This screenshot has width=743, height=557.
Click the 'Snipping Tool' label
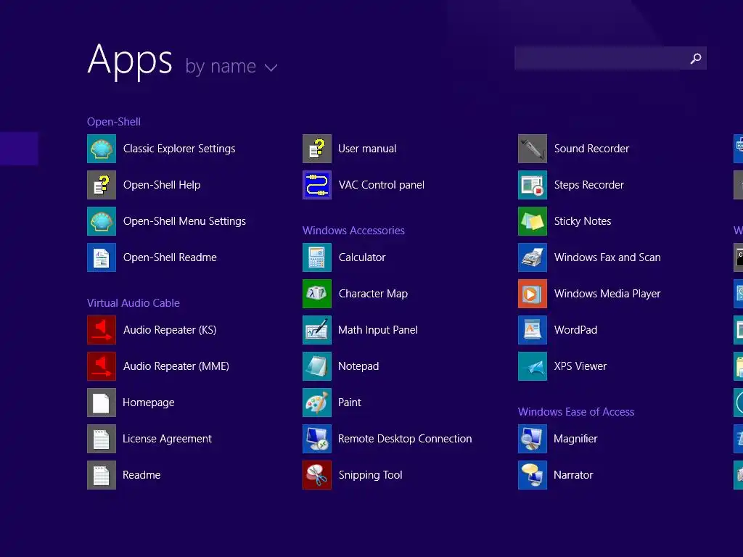click(x=370, y=475)
